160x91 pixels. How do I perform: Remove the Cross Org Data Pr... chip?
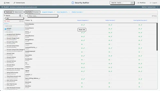click(x=69, y=12)
